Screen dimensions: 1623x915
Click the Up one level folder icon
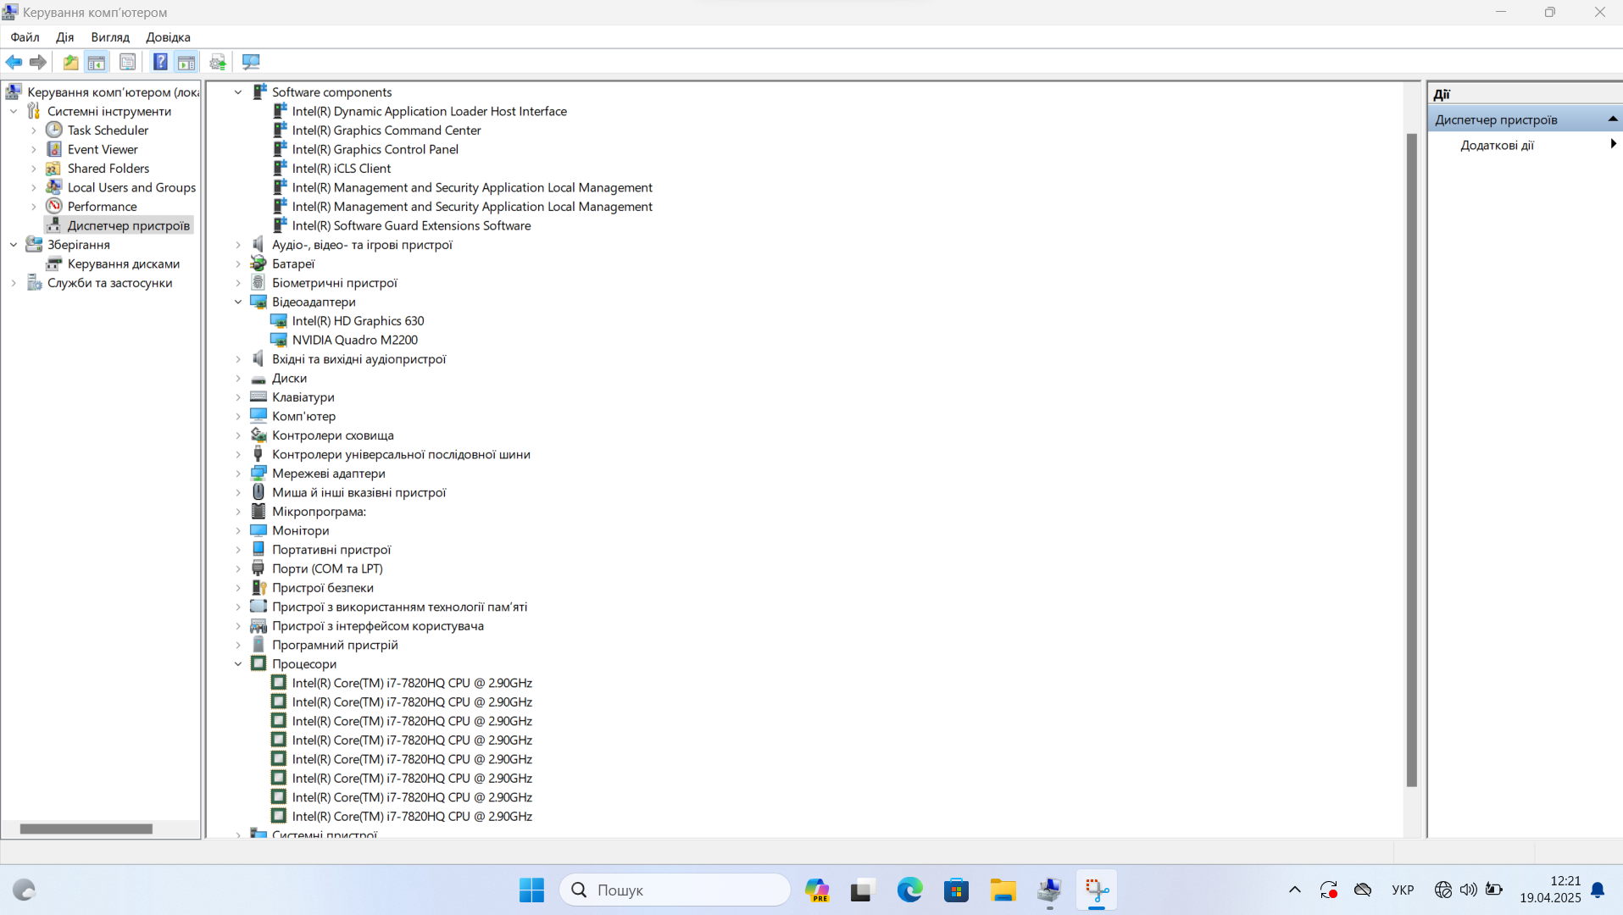70,62
